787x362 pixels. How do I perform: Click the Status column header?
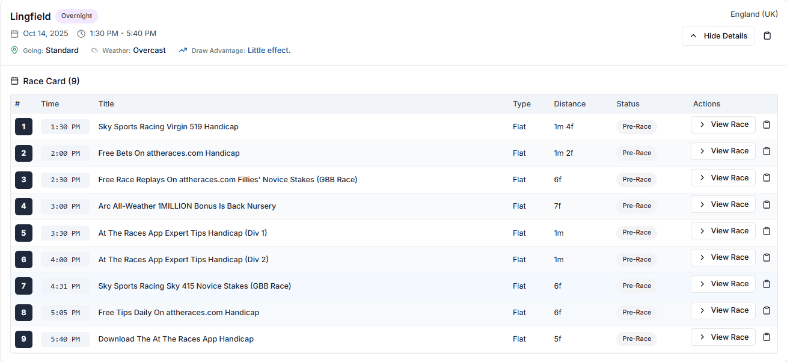pos(628,104)
